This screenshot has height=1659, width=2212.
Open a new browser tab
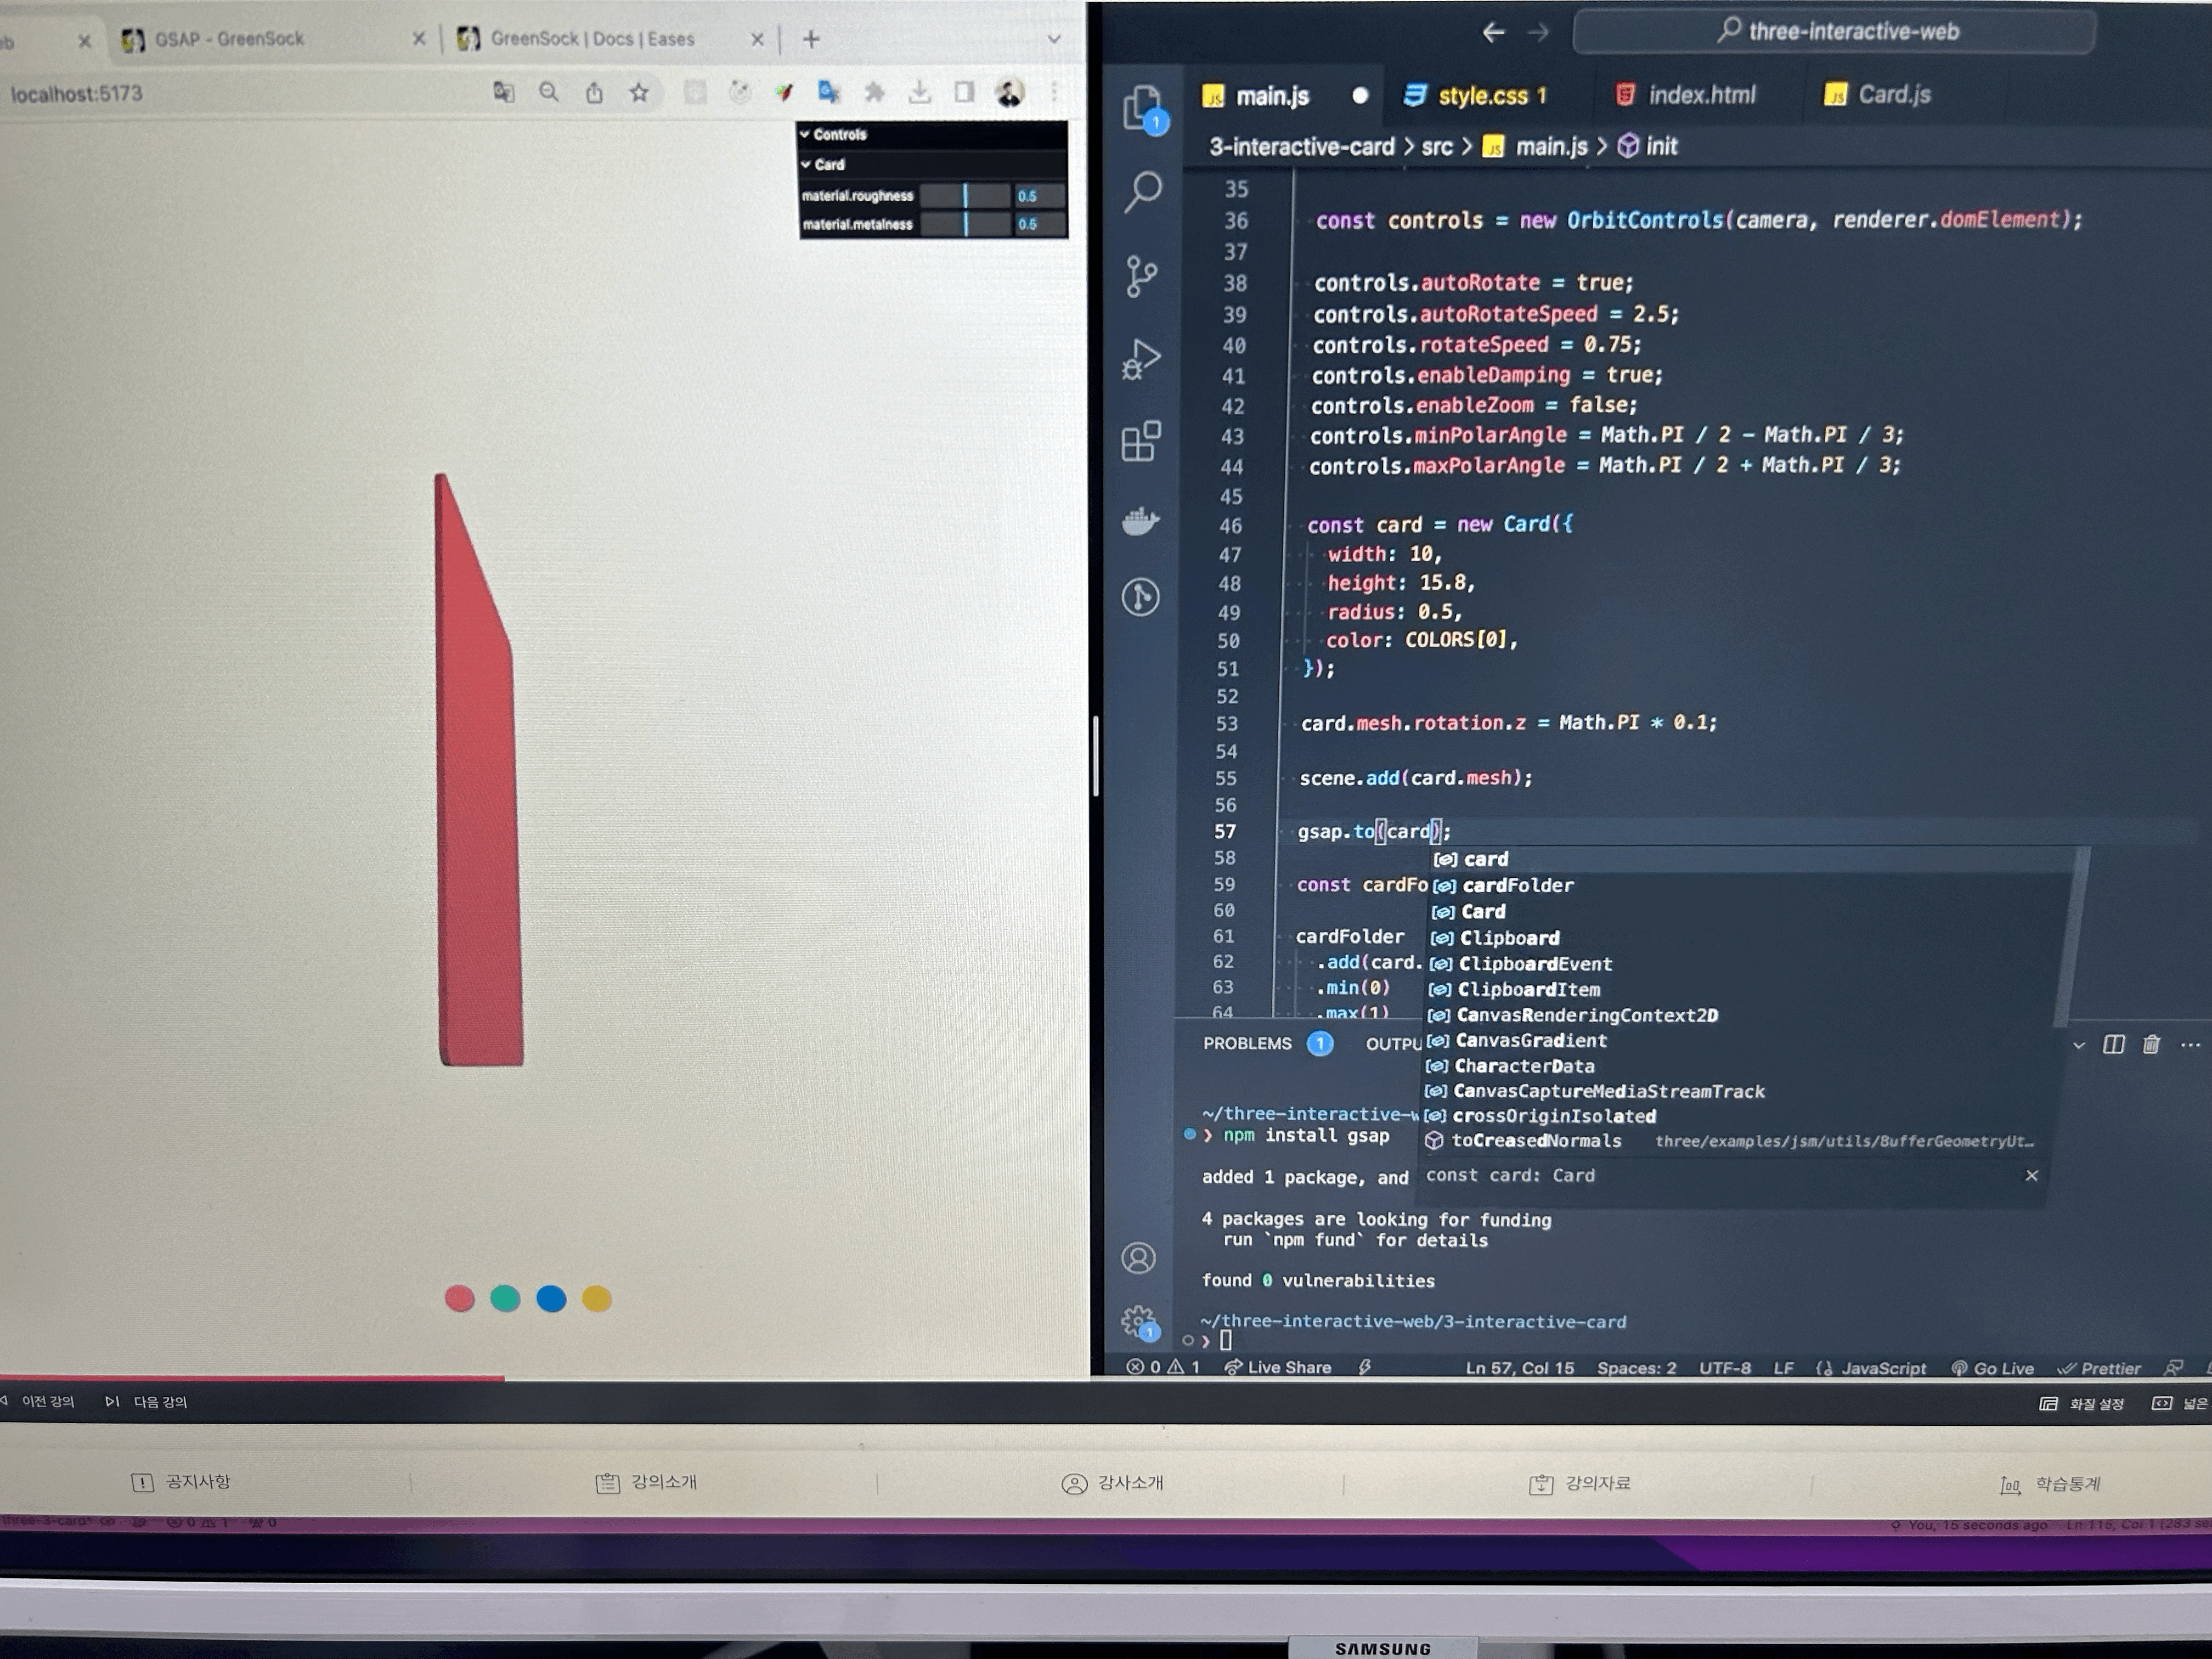[x=811, y=39]
